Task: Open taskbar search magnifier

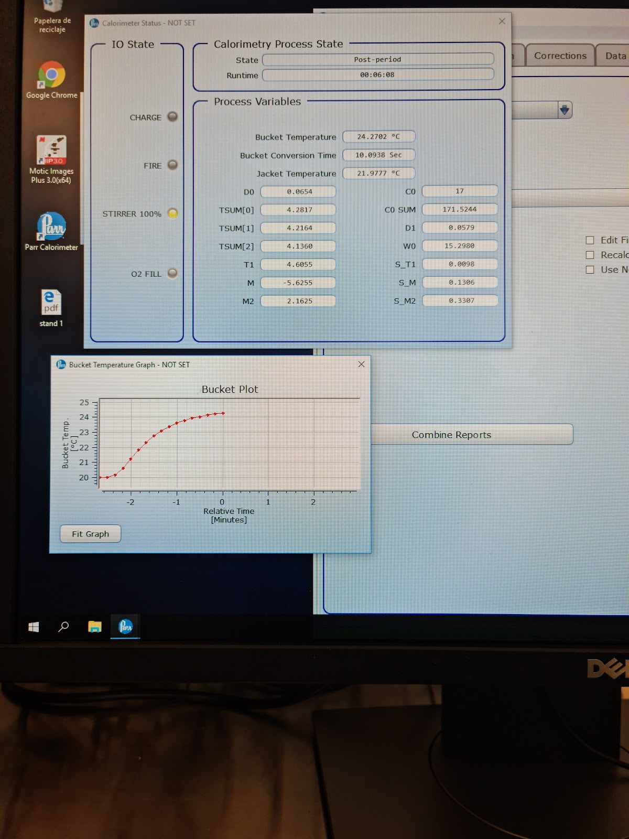Action: (x=63, y=627)
